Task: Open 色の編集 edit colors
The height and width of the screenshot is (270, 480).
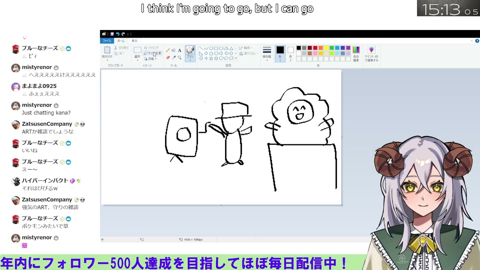Action: (356, 54)
